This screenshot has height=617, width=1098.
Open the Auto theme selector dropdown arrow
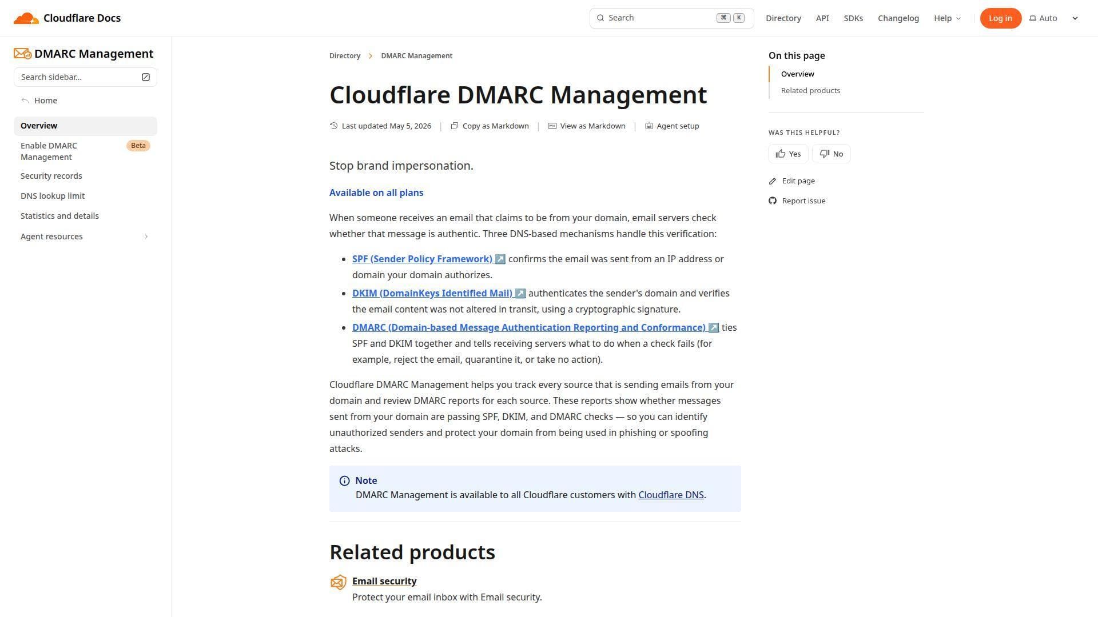tap(1075, 18)
